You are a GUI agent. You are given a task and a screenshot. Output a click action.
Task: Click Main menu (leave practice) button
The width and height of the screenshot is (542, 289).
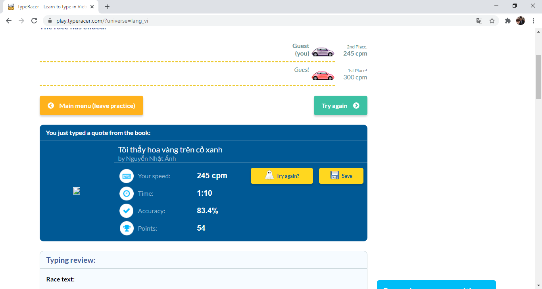tap(91, 106)
